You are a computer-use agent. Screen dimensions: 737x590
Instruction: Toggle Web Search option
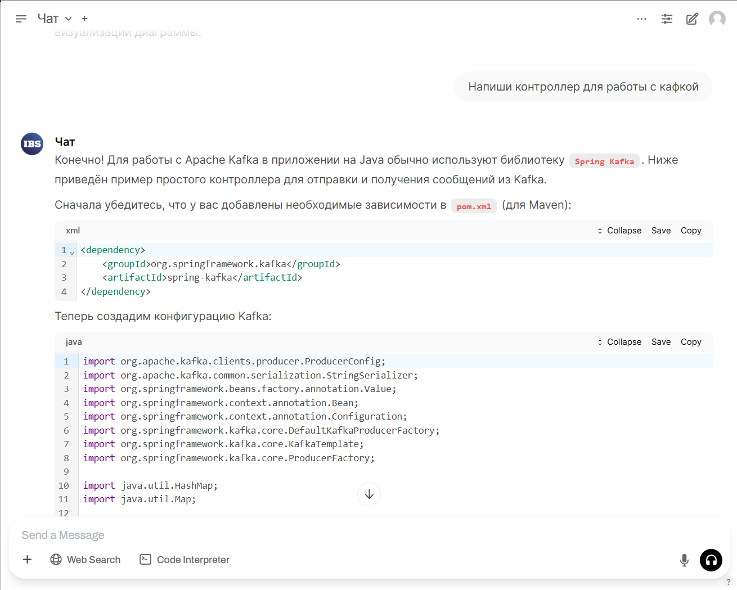(86, 560)
